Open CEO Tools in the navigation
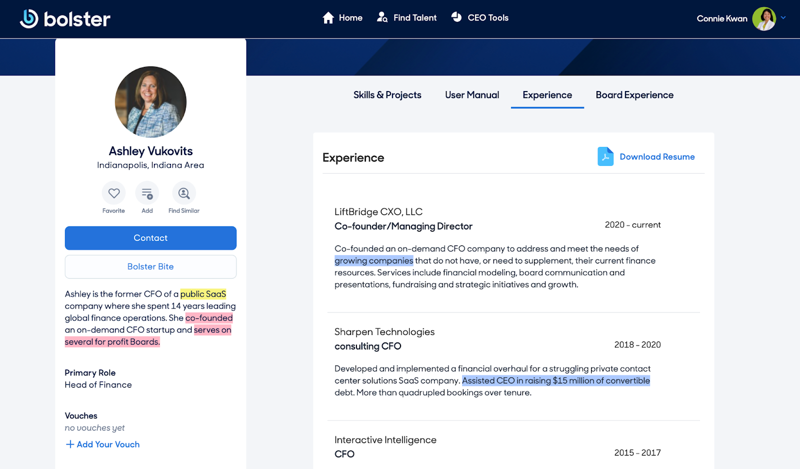 488,18
